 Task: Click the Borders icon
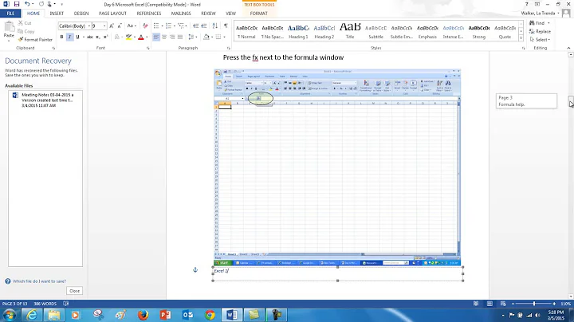click(218, 37)
